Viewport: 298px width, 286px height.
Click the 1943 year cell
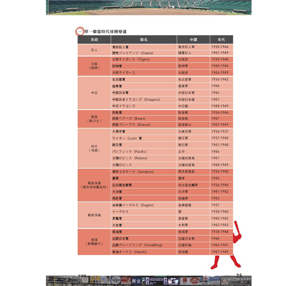221,198
